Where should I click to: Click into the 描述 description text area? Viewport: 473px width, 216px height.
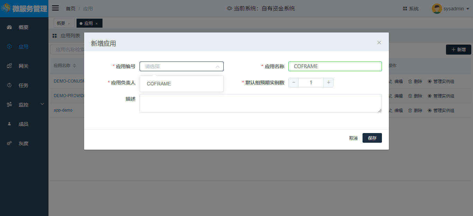pyautogui.click(x=260, y=103)
